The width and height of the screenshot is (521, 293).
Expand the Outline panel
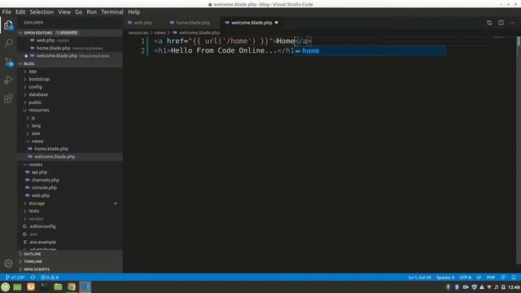click(70, 254)
